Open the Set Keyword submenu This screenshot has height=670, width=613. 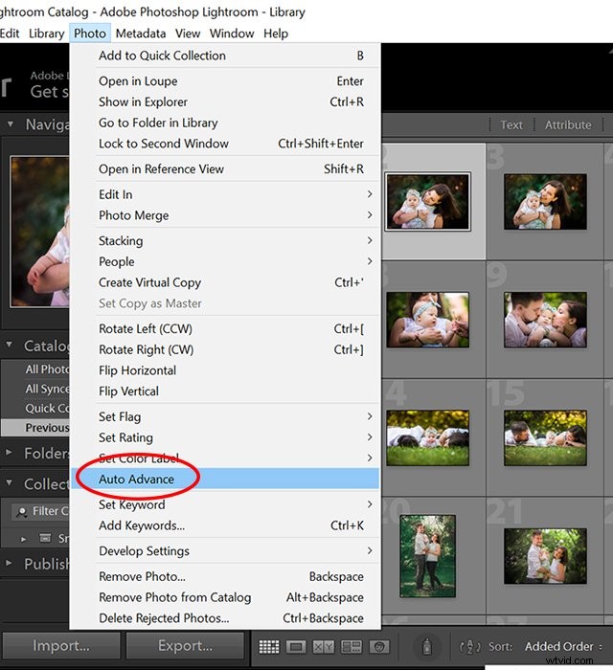tap(225, 504)
